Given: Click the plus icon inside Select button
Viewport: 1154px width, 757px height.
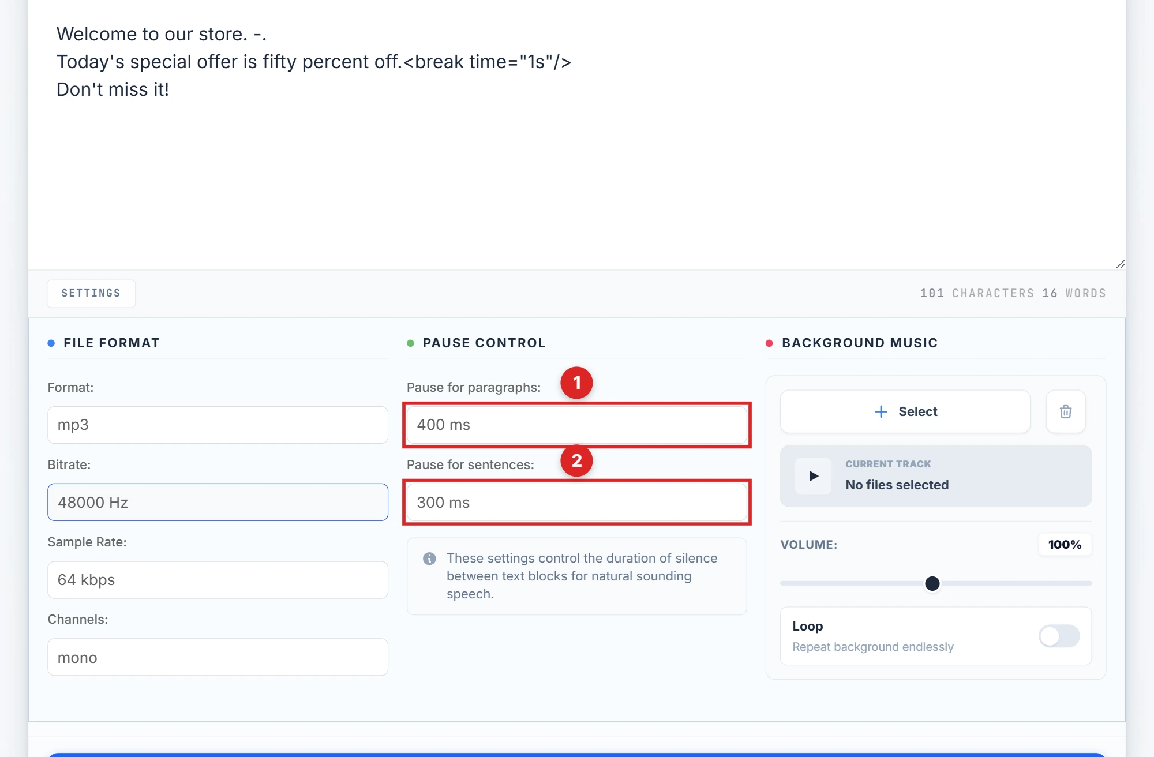Looking at the screenshot, I should (881, 411).
